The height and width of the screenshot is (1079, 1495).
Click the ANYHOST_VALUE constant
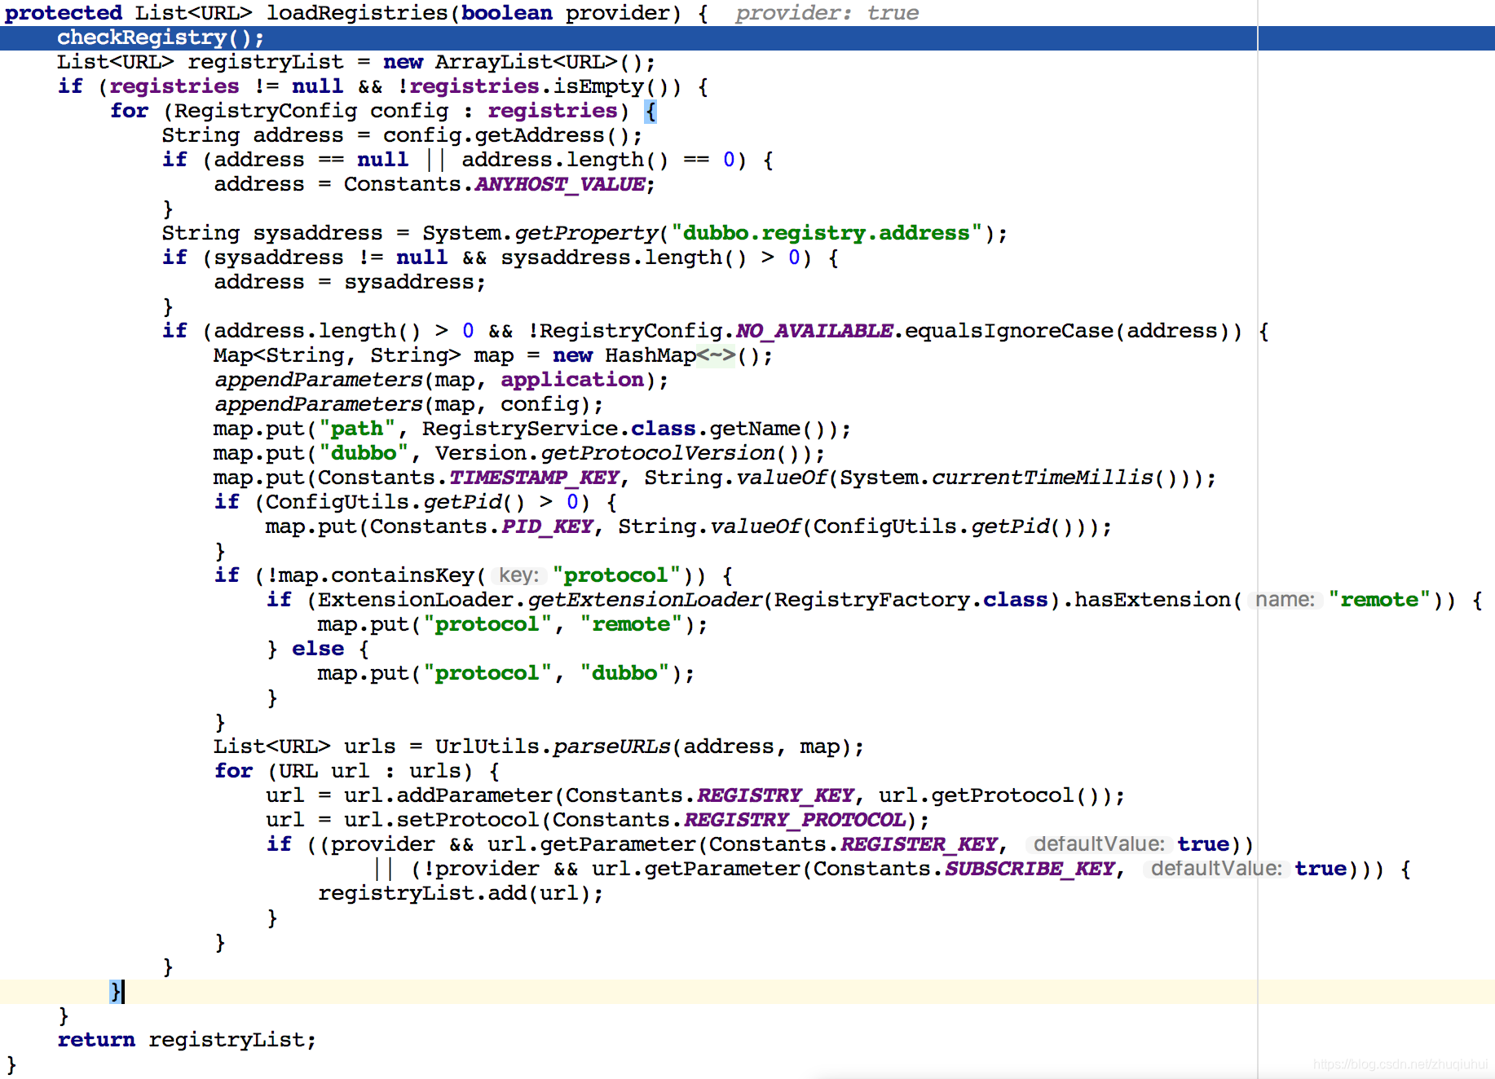point(560,184)
